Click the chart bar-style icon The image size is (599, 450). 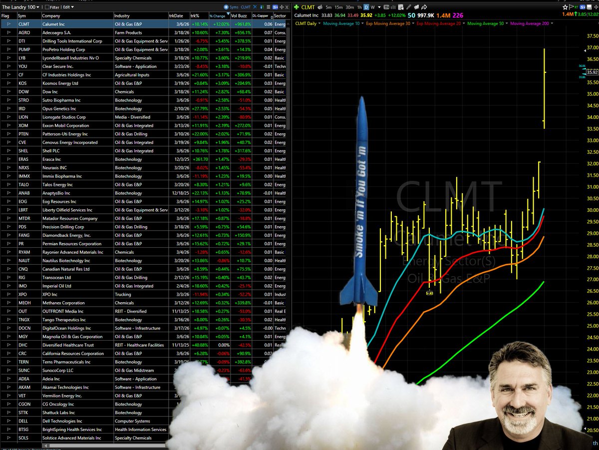[393, 7]
